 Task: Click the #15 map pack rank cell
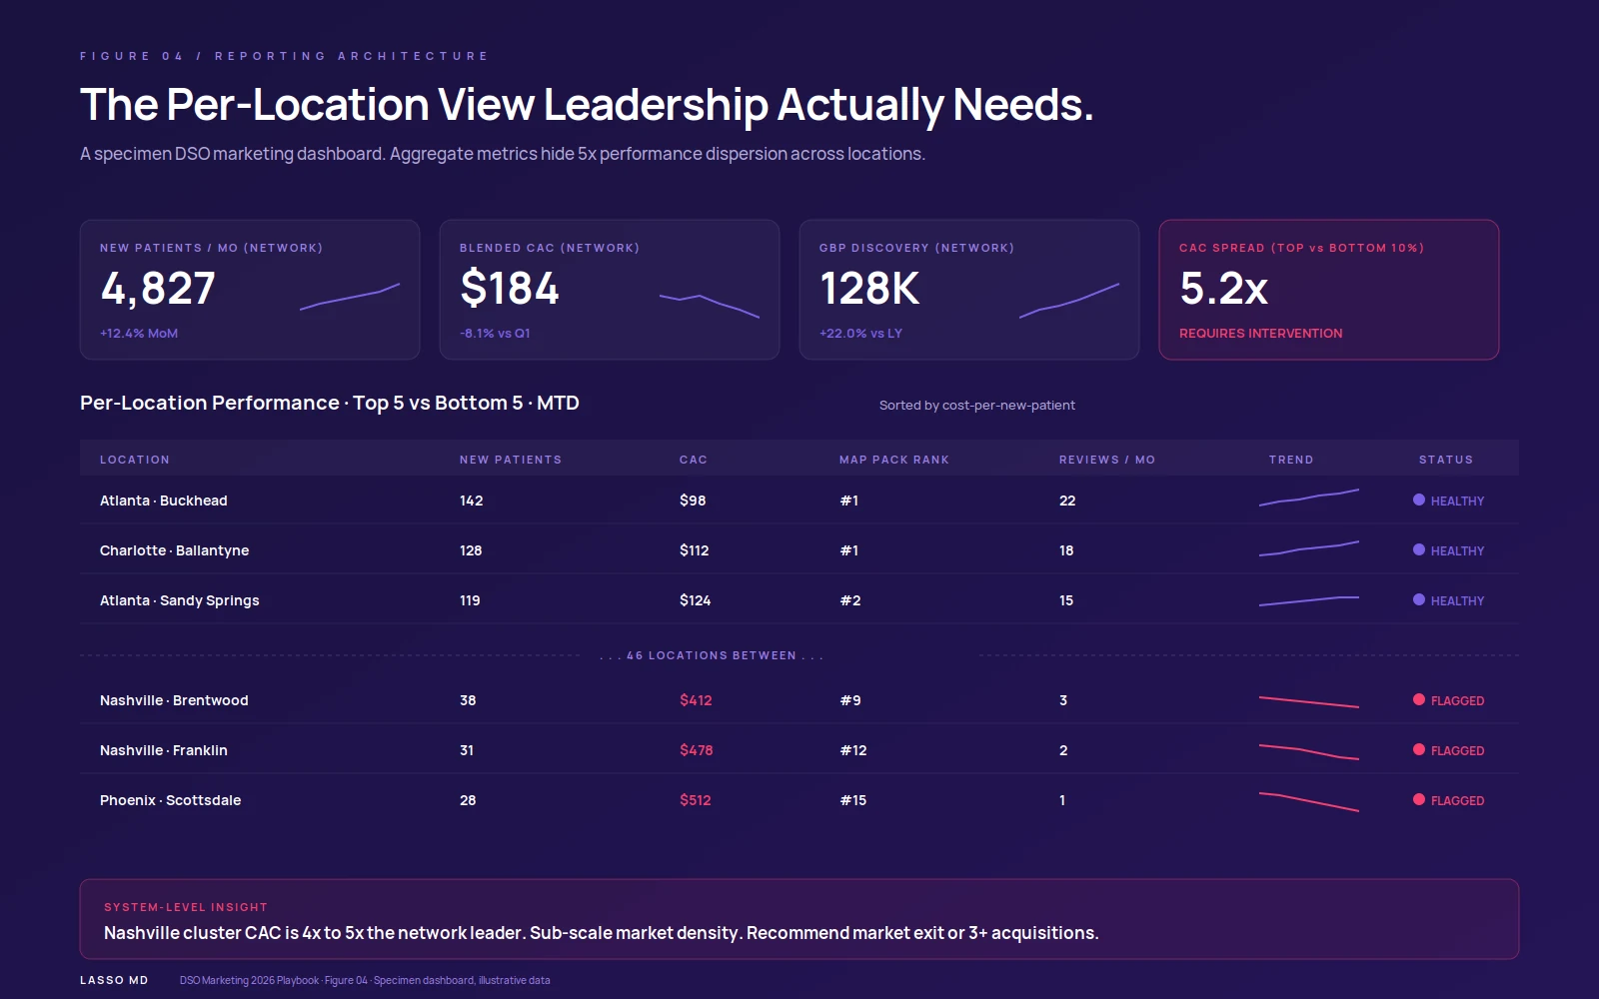click(x=853, y=800)
